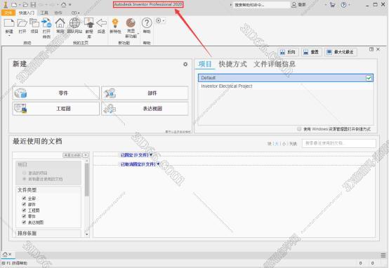Switch to the 快捷方式 panel tab
The image size is (389, 268).
click(232, 65)
